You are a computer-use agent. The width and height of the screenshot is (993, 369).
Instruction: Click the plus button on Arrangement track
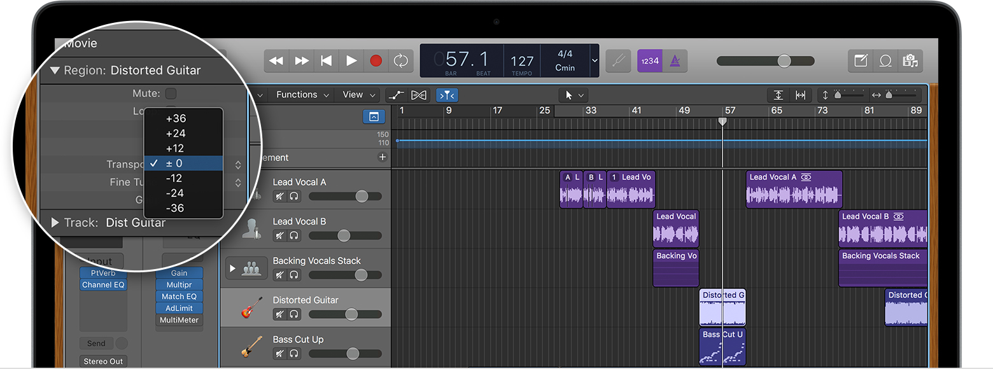tap(383, 157)
